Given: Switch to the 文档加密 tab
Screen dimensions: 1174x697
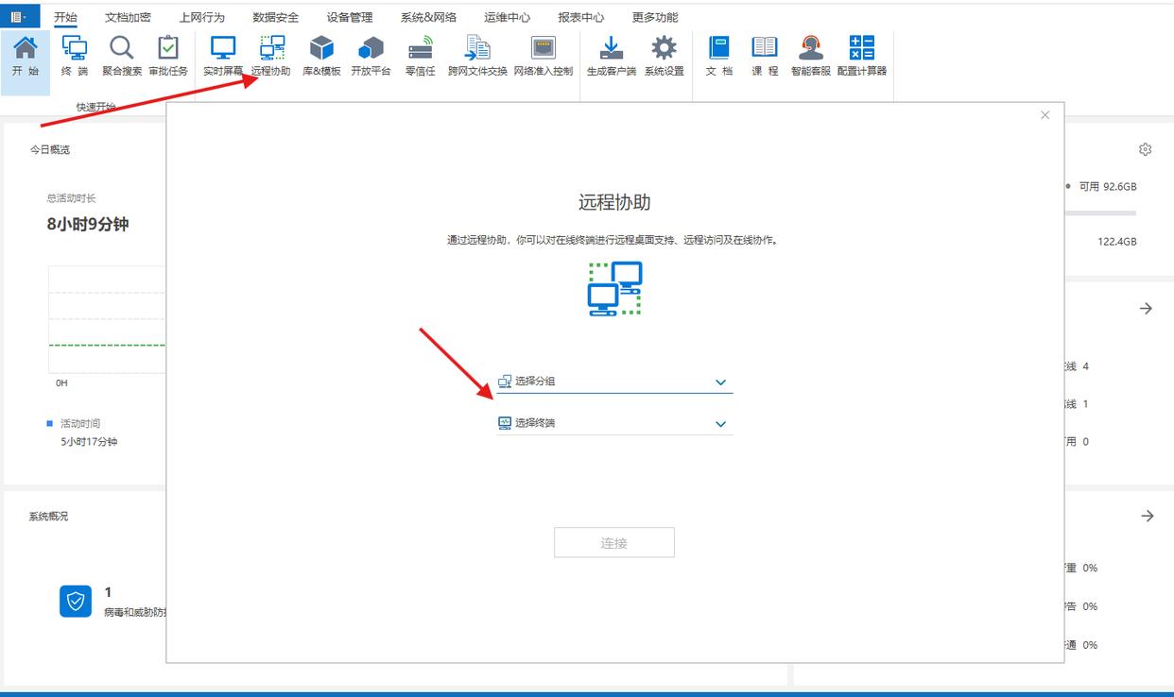Looking at the screenshot, I should pyautogui.click(x=128, y=17).
